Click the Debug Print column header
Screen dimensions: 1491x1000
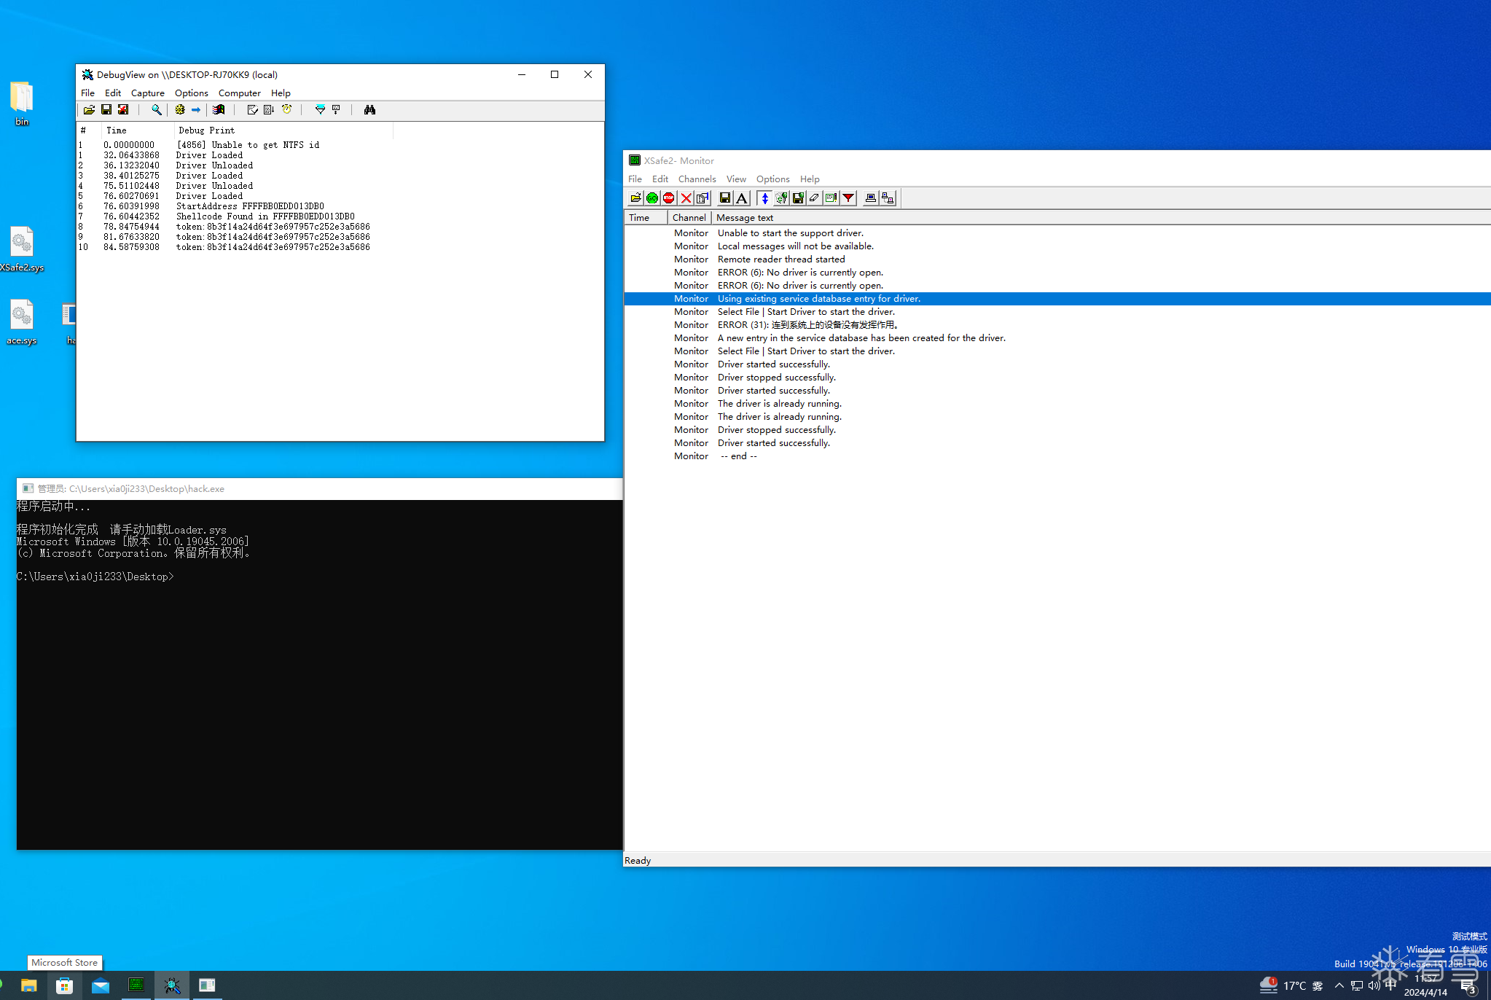click(x=207, y=130)
